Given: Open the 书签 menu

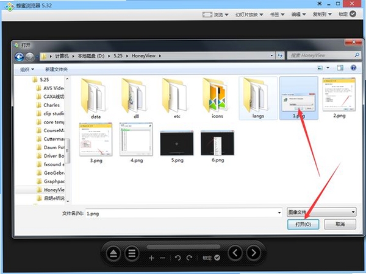Looking at the screenshot, I should click(x=278, y=15).
